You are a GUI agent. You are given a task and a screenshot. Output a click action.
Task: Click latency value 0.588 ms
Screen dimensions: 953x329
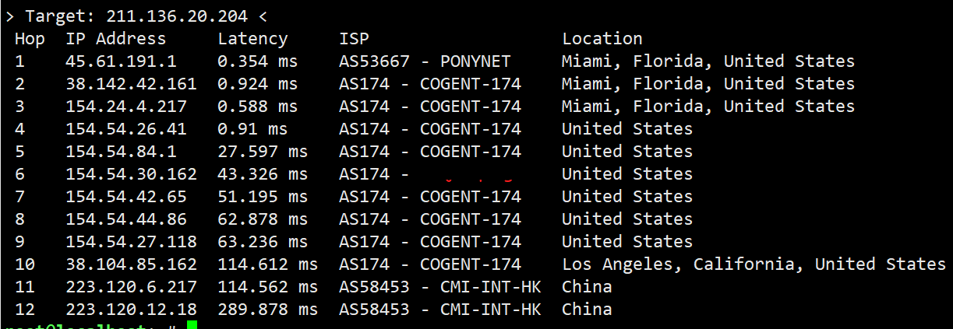coord(257,106)
